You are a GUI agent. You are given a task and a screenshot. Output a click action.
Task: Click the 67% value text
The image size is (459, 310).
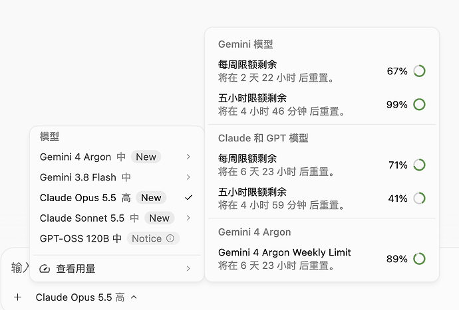pyautogui.click(x=397, y=71)
